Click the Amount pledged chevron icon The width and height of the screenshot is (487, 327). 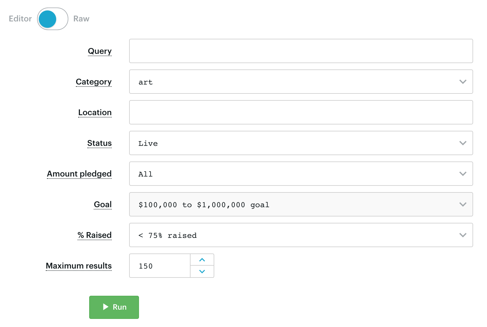[x=463, y=174]
